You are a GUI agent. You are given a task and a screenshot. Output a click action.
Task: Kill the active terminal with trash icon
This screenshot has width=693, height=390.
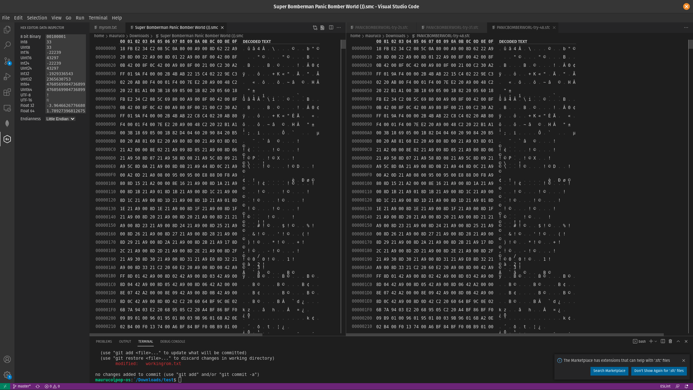pyautogui.click(x=671, y=341)
